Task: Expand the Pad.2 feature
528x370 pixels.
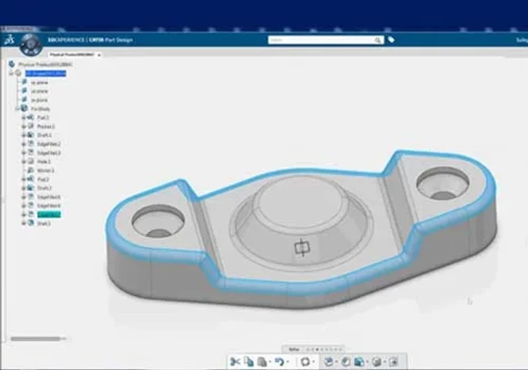Action: pyautogui.click(x=24, y=179)
